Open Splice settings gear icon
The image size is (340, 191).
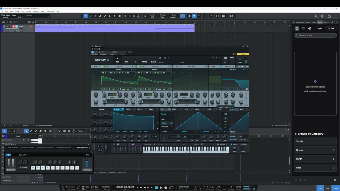(310, 28)
